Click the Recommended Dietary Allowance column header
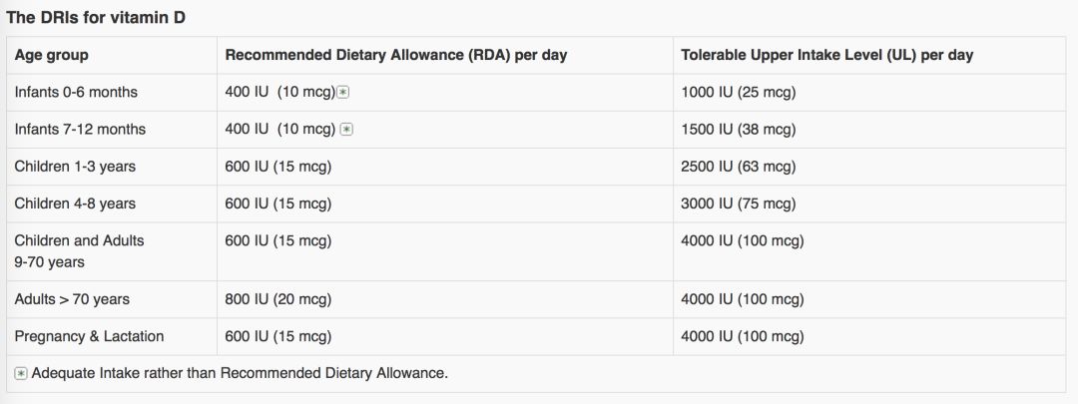Screen dimensions: 1078x404 click(395, 56)
